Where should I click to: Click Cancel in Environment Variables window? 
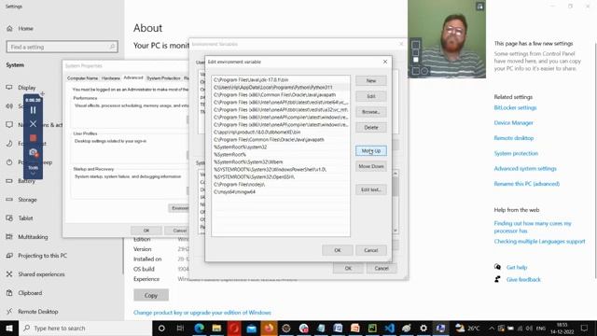pos(382,268)
